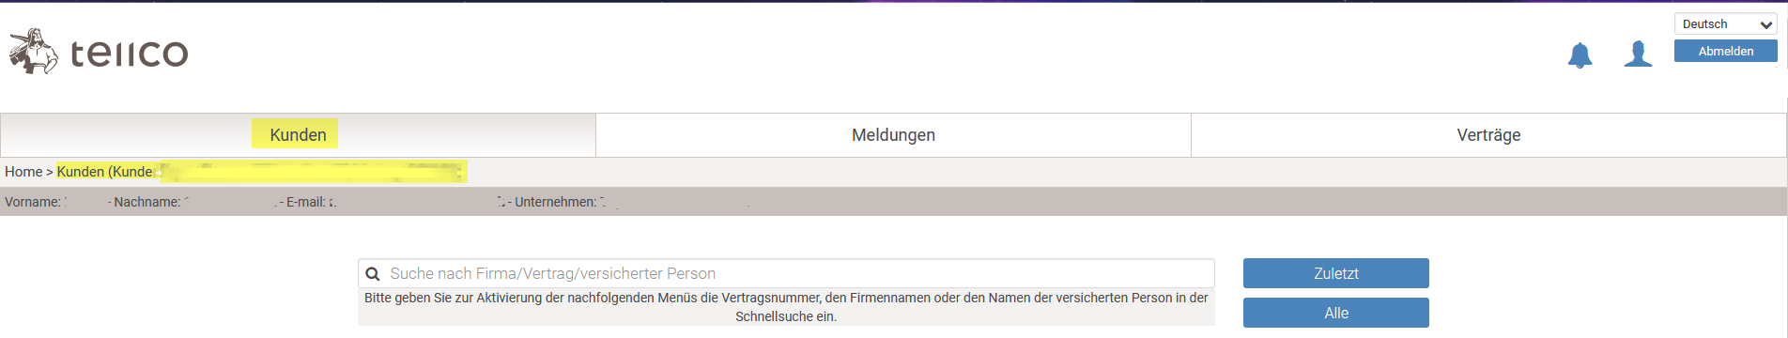The image size is (1788, 338).
Task: Open the Meldungen tab
Action: pyautogui.click(x=893, y=135)
